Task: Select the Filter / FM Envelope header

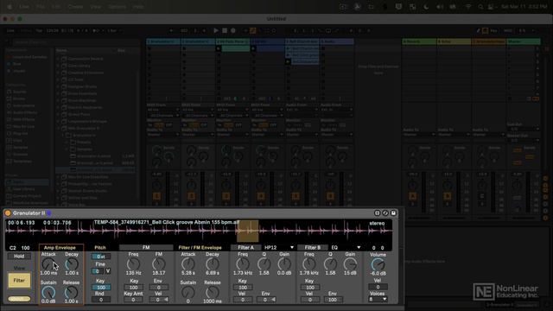Action: coord(200,248)
